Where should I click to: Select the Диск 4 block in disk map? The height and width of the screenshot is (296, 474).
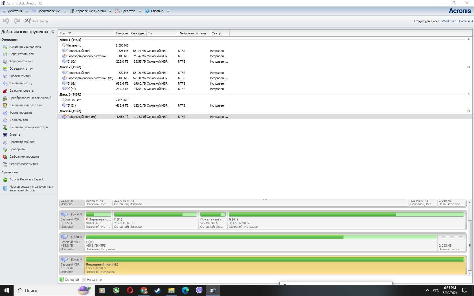(x=71, y=265)
